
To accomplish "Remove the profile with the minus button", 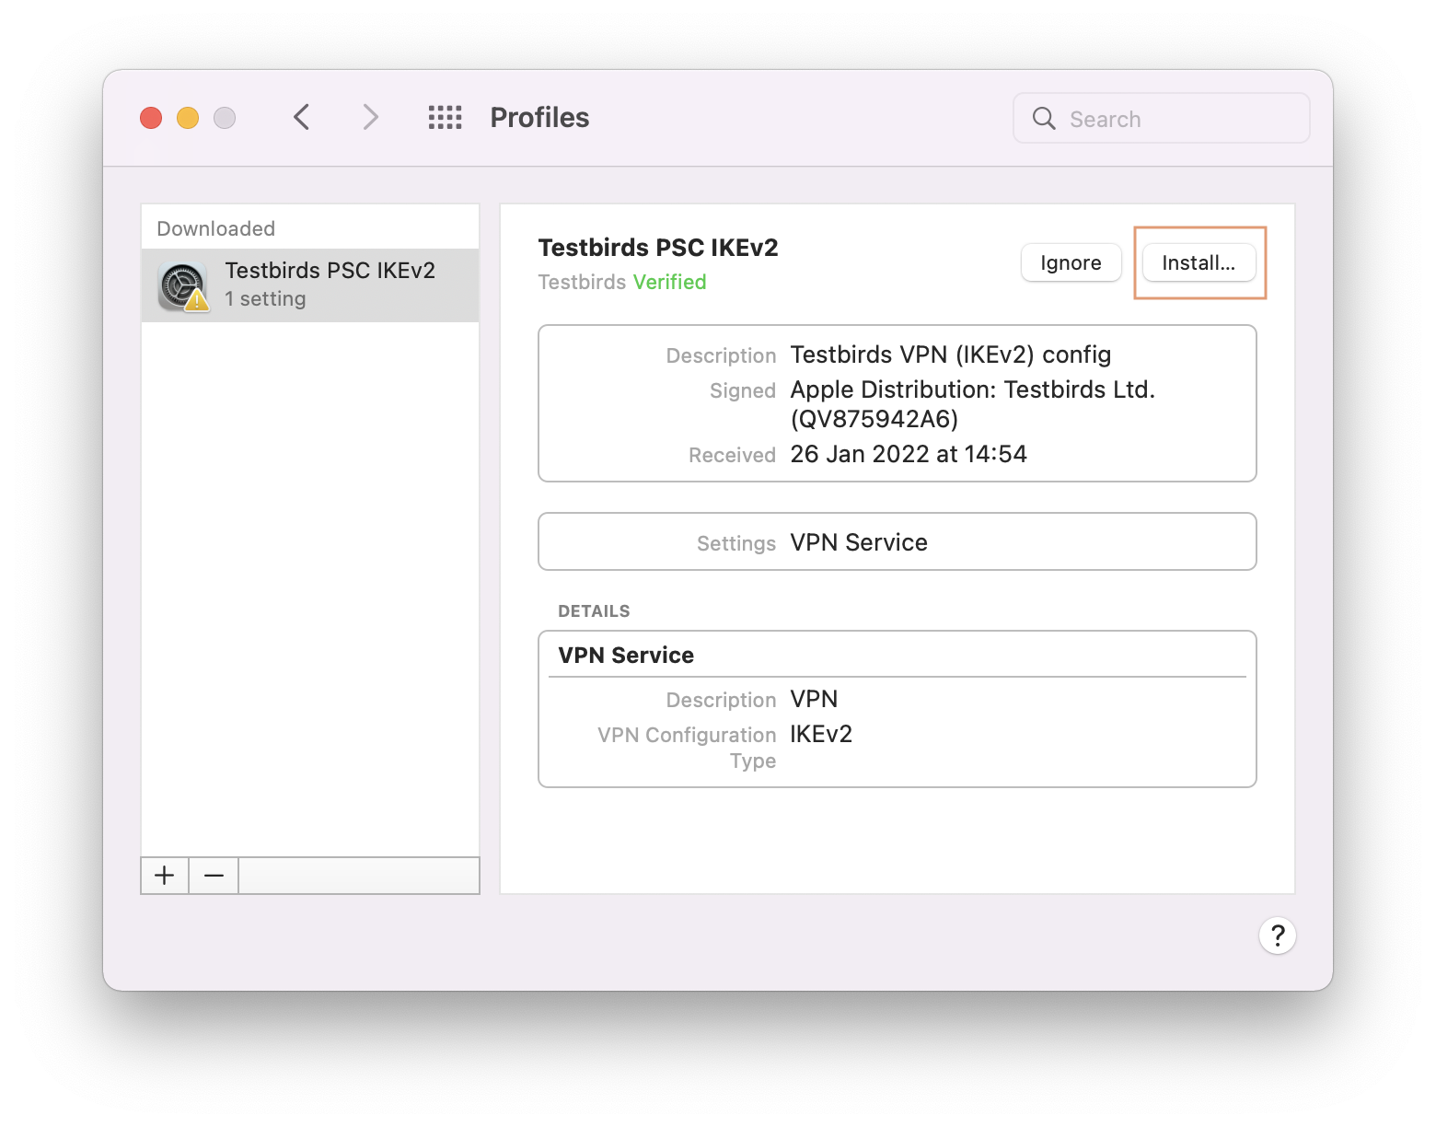I will pyautogui.click(x=214, y=876).
